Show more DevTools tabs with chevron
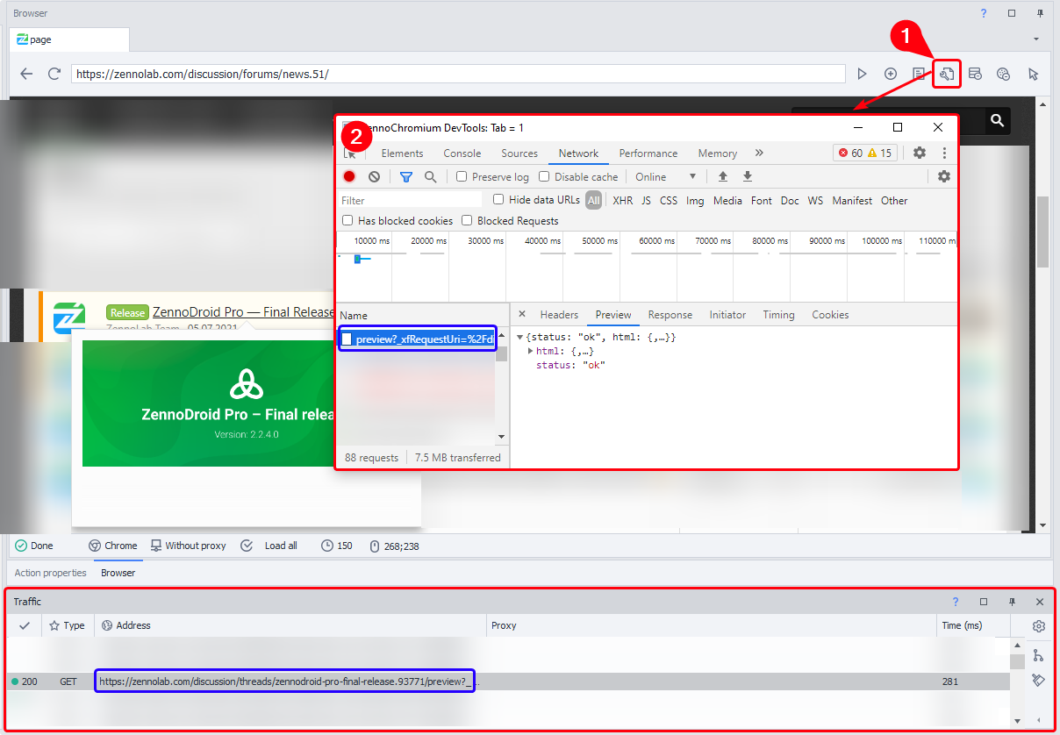Screen dimensions: 1060x735 point(759,153)
